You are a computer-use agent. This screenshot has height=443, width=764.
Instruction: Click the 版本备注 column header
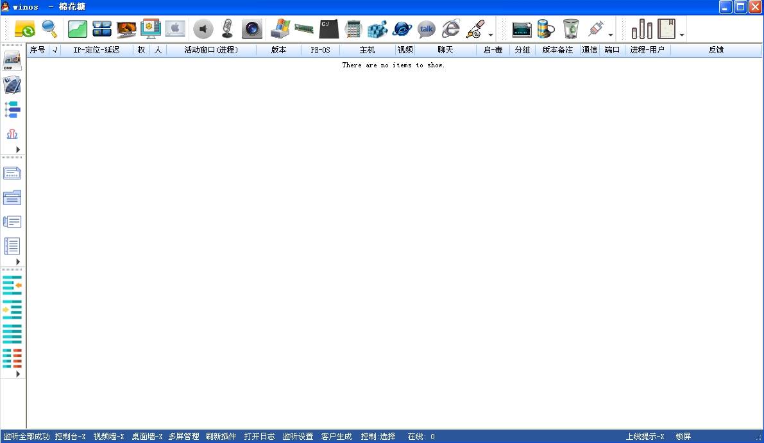(x=557, y=49)
